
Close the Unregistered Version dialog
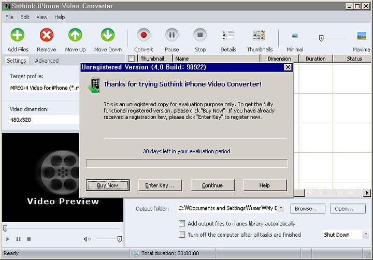288,67
